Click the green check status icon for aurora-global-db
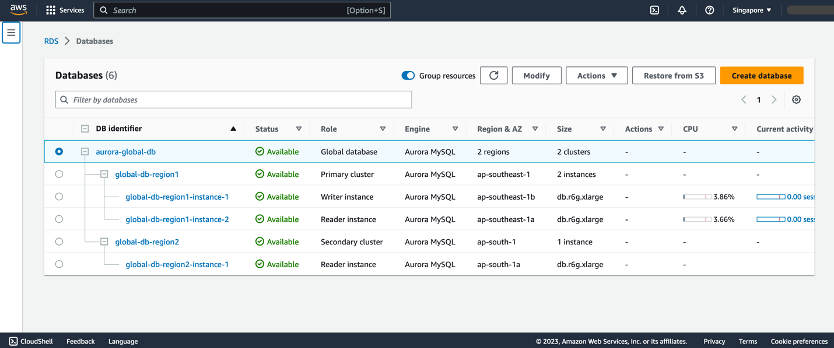Screen dimensions: 834x348 [x=260, y=151]
